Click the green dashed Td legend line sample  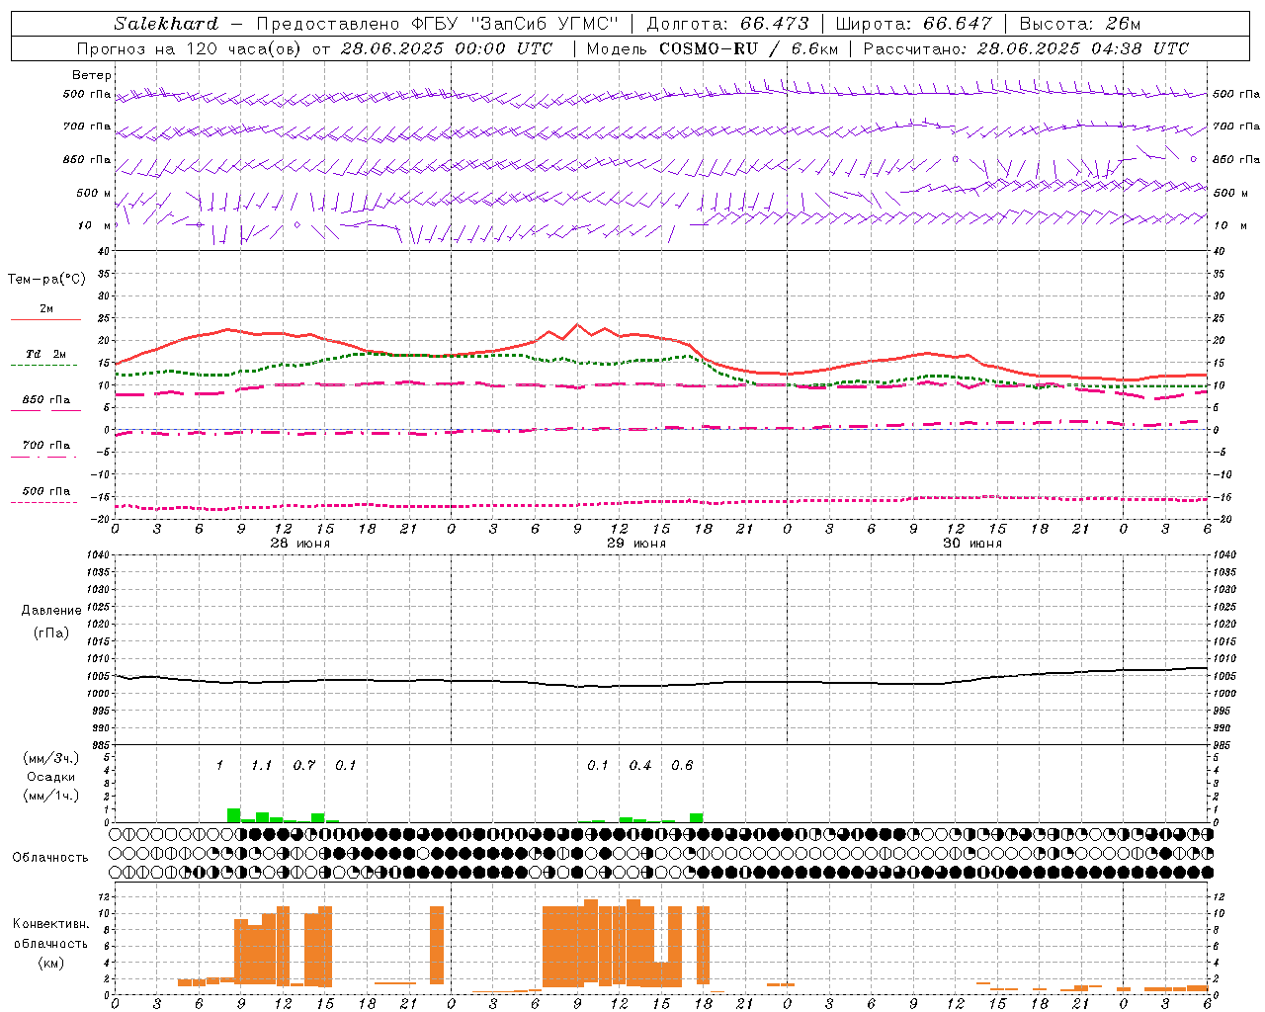(43, 366)
